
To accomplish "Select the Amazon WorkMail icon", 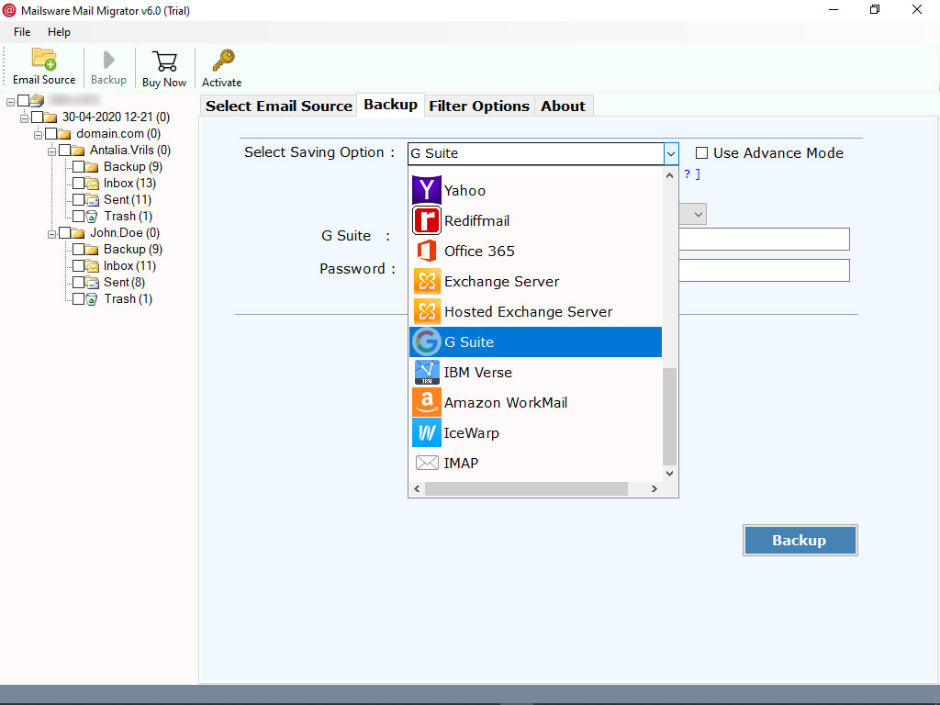I will pyautogui.click(x=426, y=402).
